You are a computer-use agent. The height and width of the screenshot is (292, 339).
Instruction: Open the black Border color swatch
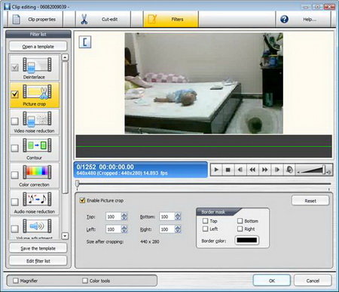point(247,240)
